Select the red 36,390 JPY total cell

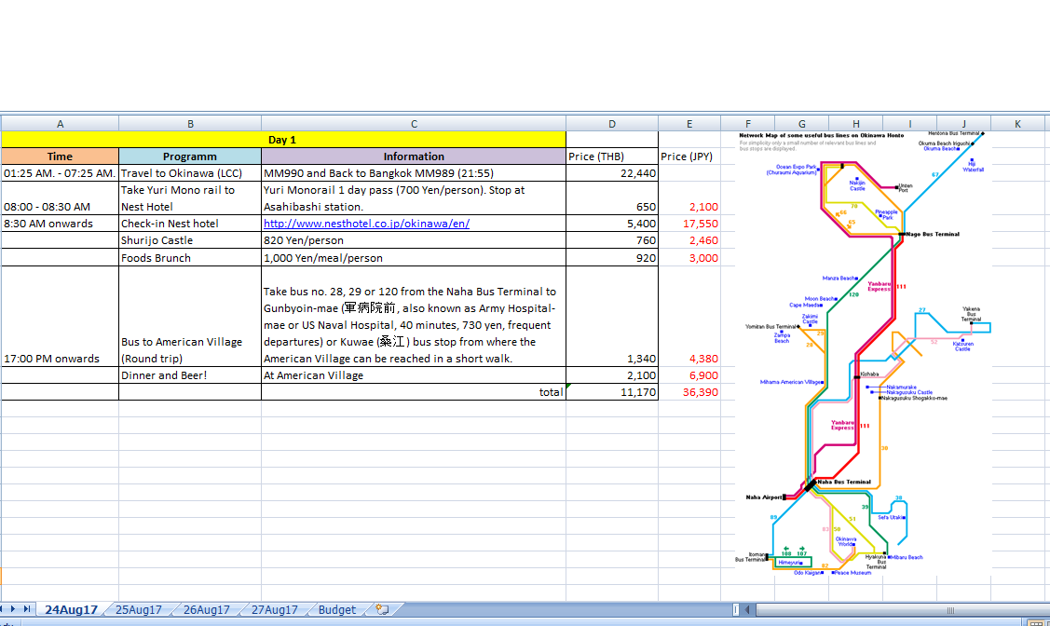point(689,392)
